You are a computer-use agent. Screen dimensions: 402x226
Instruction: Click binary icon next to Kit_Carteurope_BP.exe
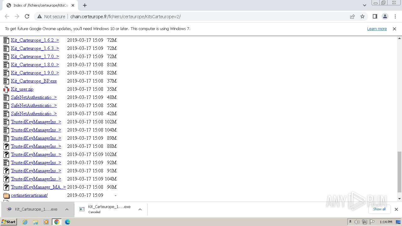(x=6, y=81)
